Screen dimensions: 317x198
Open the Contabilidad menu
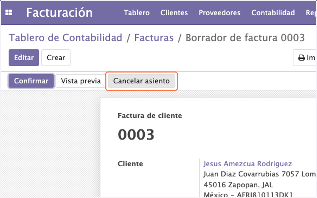pos(273,13)
